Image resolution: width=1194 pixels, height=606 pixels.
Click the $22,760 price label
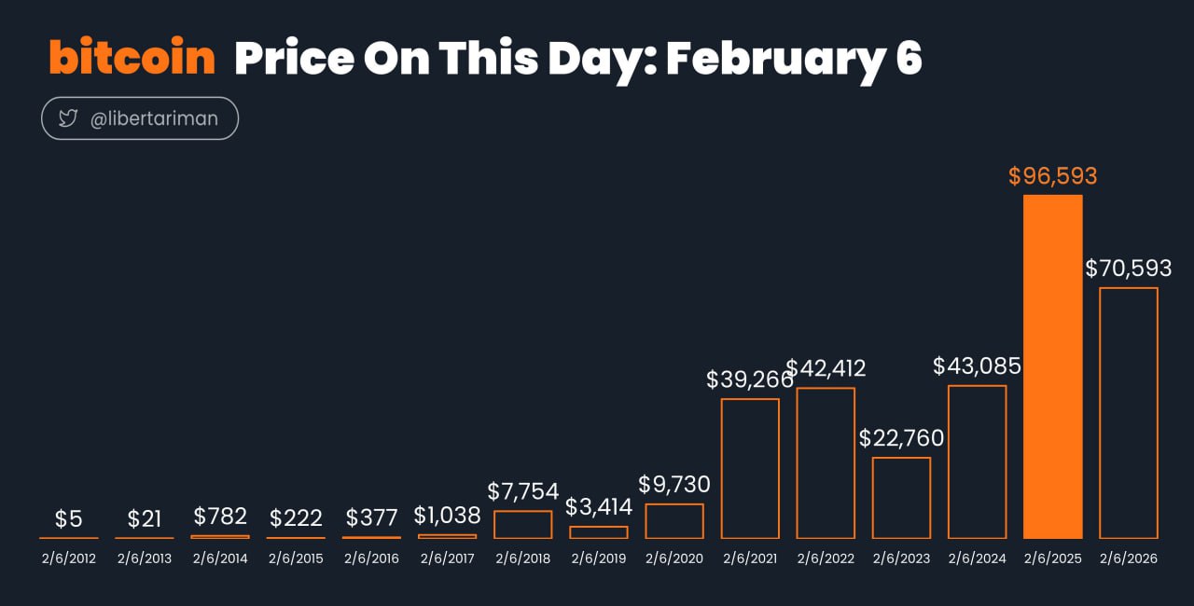coord(901,437)
